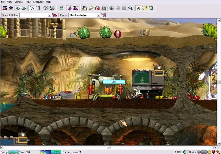Open the three-colored-circles Ecology Kit icon
Screen dimensions: 221x154
tap(139, 8)
